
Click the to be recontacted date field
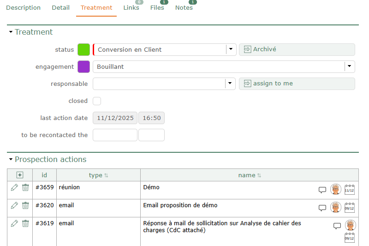115,135
